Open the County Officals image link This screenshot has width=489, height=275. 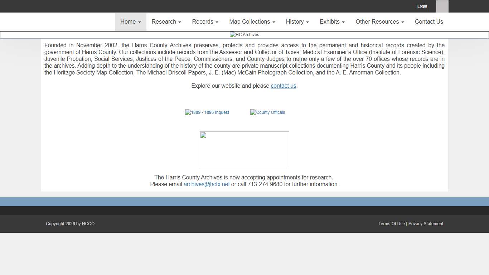point(267,112)
